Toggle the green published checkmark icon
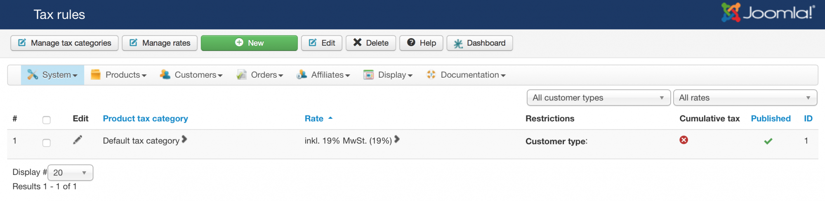The height and width of the screenshot is (201, 825). click(768, 141)
